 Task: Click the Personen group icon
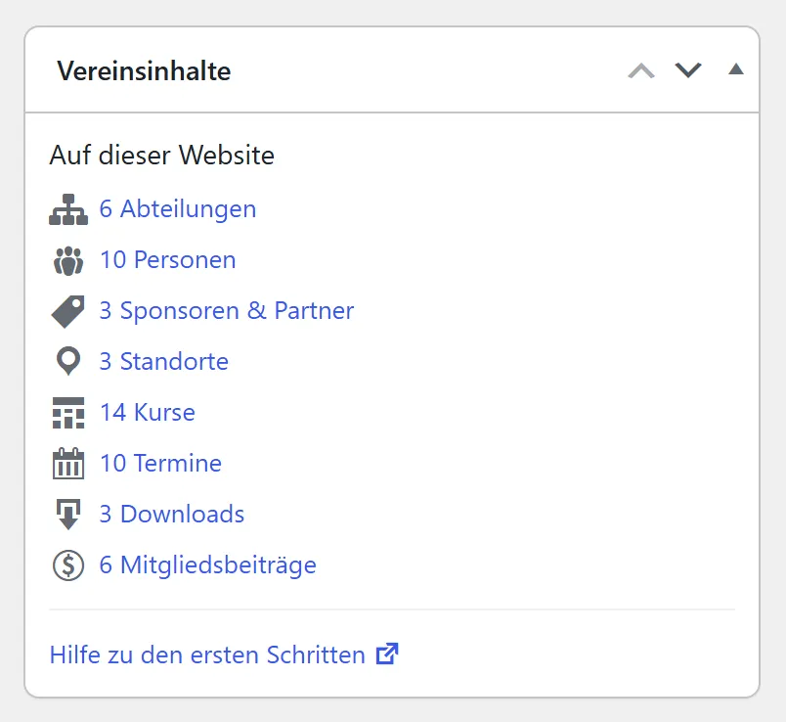[68, 260]
